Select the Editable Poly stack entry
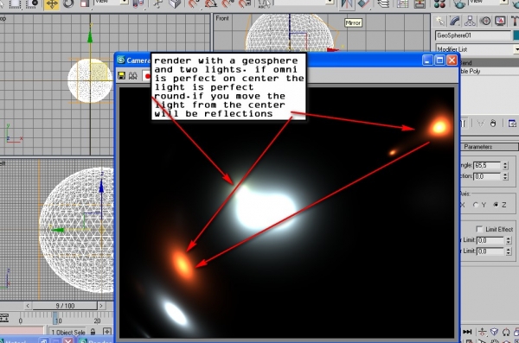 click(490, 71)
